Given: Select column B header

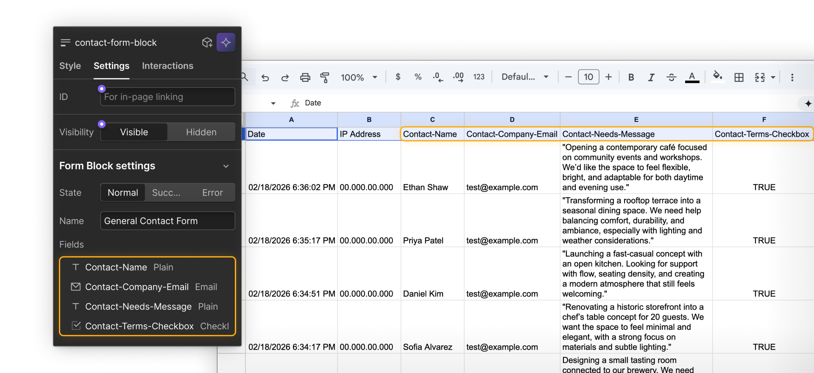Looking at the screenshot, I should click(x=369, y=120).
